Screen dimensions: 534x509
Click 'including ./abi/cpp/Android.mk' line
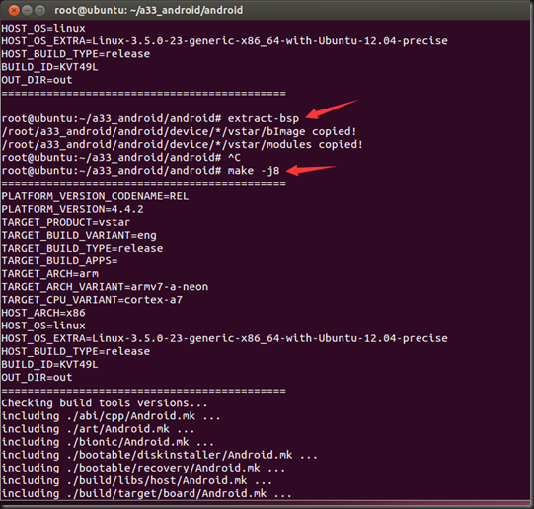click(111, 416)
